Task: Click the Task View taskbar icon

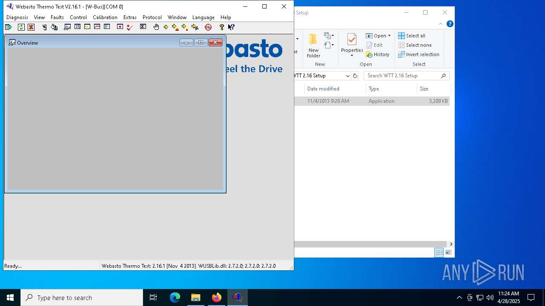Action: click(153, 297)
